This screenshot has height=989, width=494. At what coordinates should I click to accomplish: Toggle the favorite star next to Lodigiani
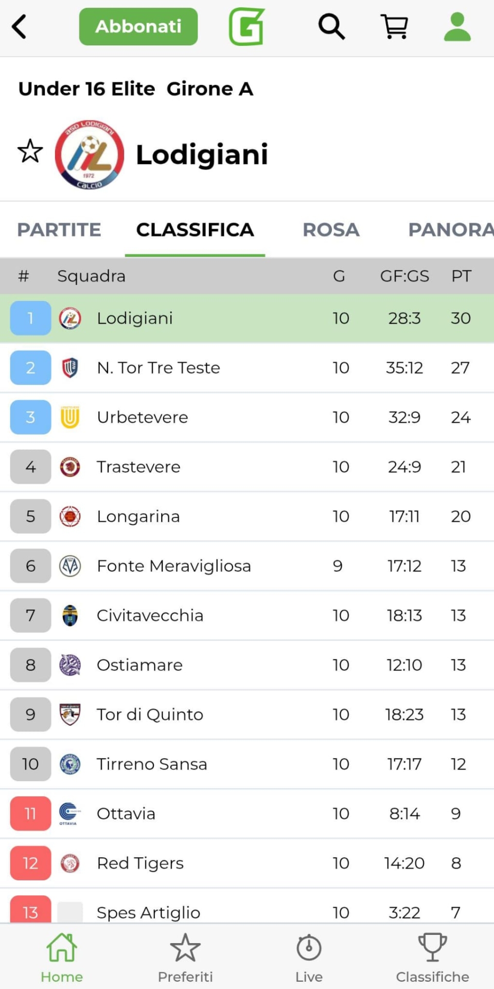(30, 151)
